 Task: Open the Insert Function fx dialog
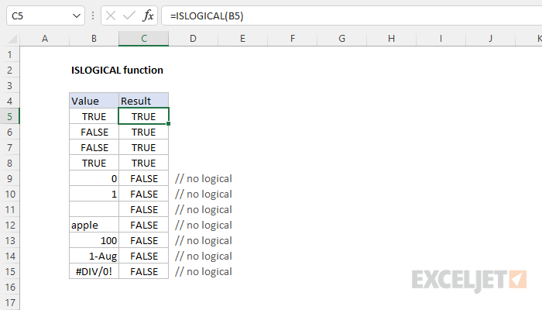[148, 15]
